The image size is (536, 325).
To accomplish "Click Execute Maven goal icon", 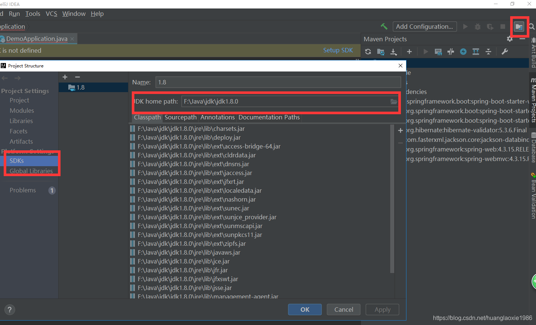I will click(x=438, y=52).
